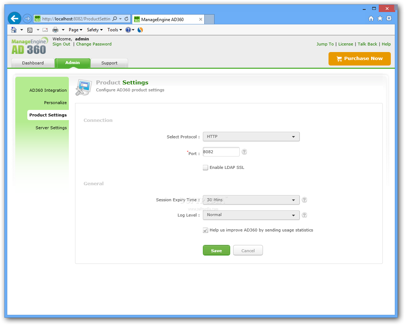Viewport: 405px width, 325px height.
Task: Click the Port input field
Action: 221,152
